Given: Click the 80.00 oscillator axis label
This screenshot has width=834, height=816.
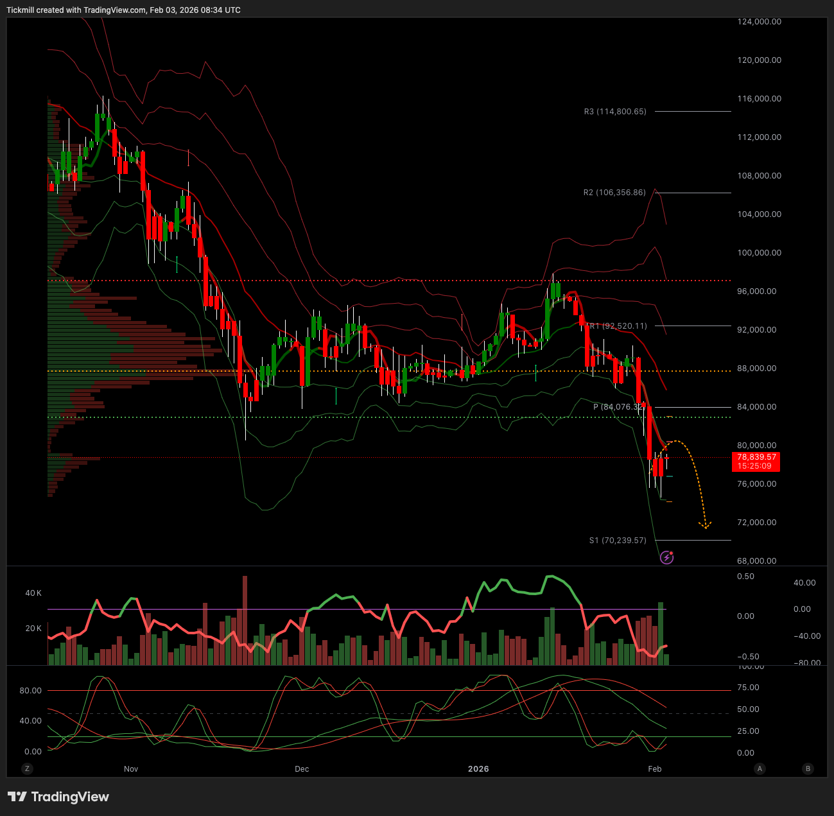Looking at the screenshot, I should point(31,691).
